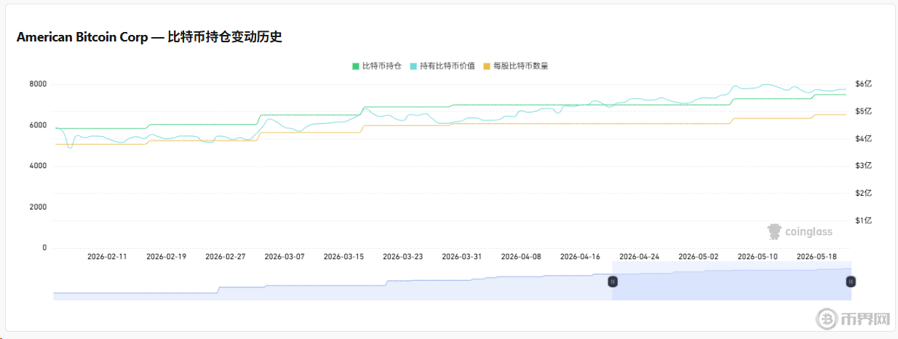Click the $5亿 right axis value

coord(863,111)
